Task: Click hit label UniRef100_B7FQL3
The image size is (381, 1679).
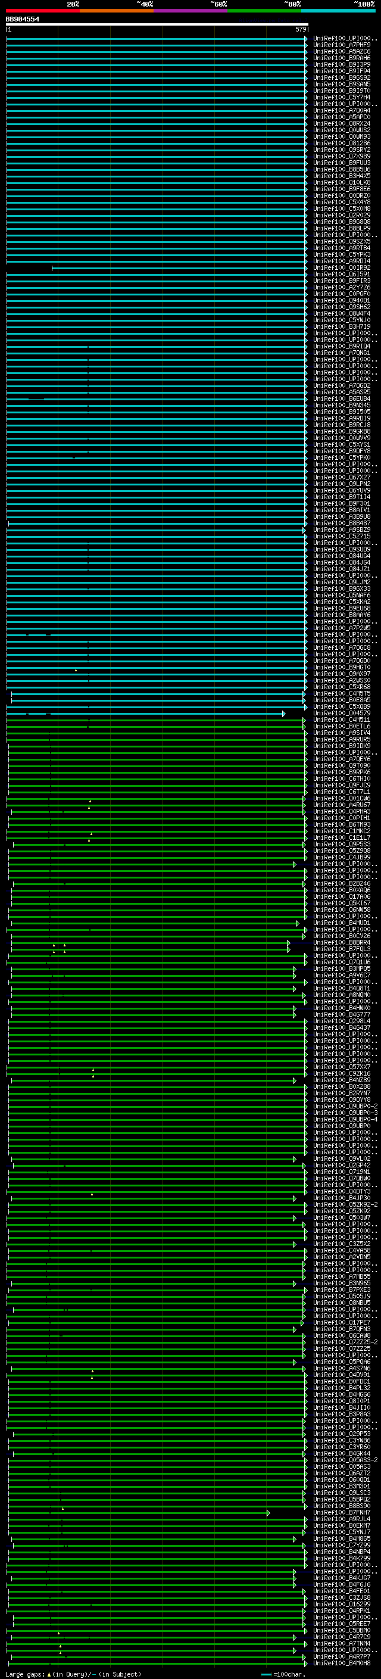Action: click(341, 949)
